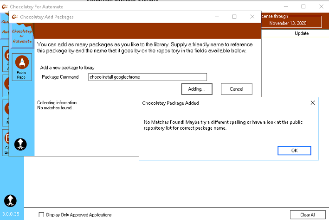Viewport: 329px width, 220px height.
Task: Click the Public Repo rocket icon
Action: click(21, 62)
